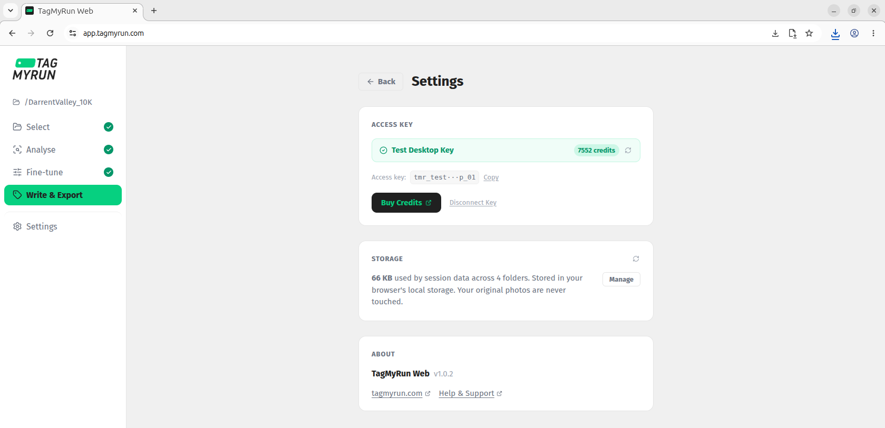Click the Settings gear icon in sidebar
This screenshot has width=885, height=428.
click(17, 226)
